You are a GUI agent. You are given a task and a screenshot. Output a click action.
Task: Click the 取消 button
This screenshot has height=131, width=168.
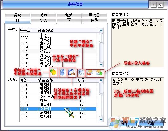tap(151, 123)
